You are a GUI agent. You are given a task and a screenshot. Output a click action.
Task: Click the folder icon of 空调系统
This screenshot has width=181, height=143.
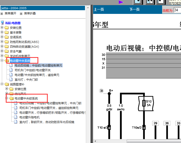click(7, 37)
